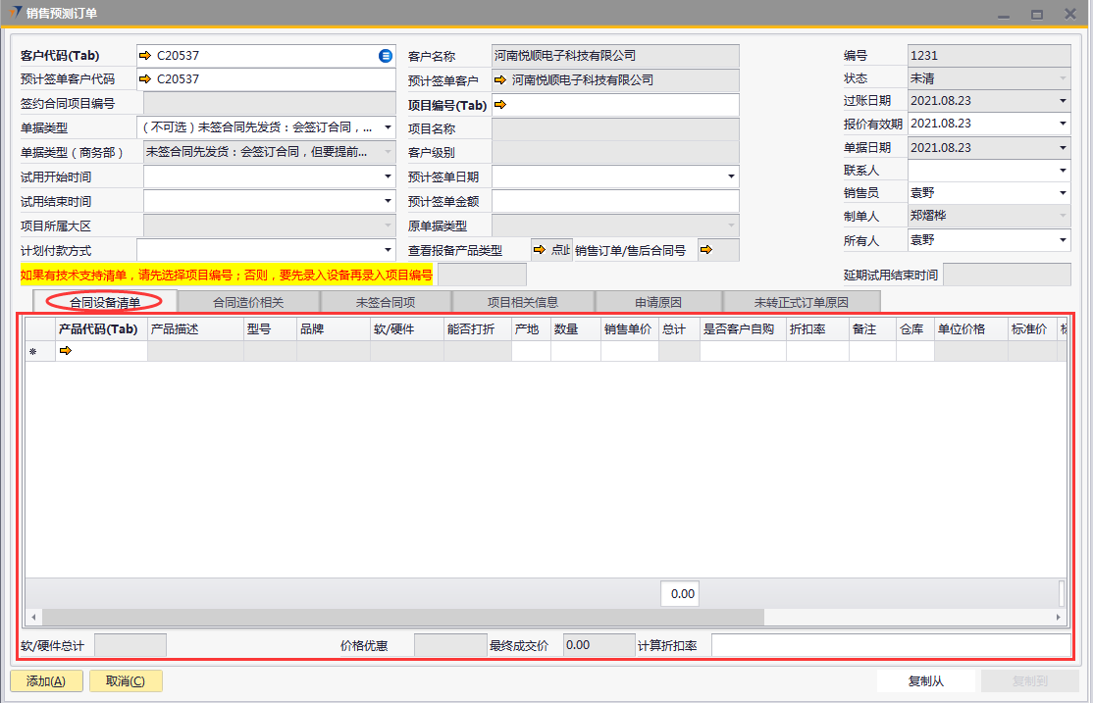Click the link arrow beside 预计签单客户代码
The width and height of the screenshot is (1093, 703).
pos(146,79)
